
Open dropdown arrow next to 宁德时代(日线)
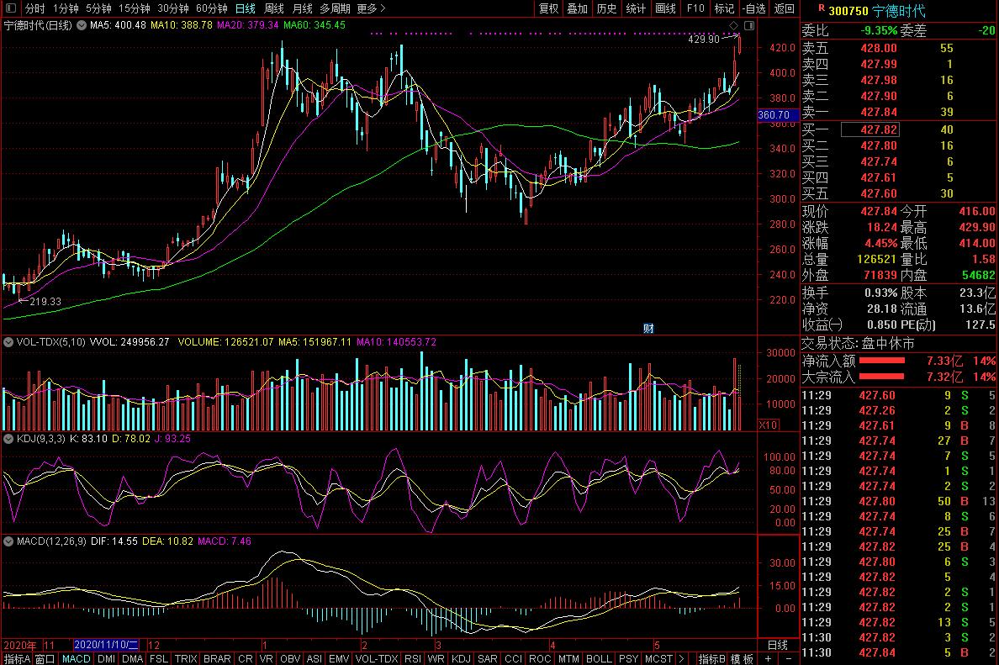(81, 25)
